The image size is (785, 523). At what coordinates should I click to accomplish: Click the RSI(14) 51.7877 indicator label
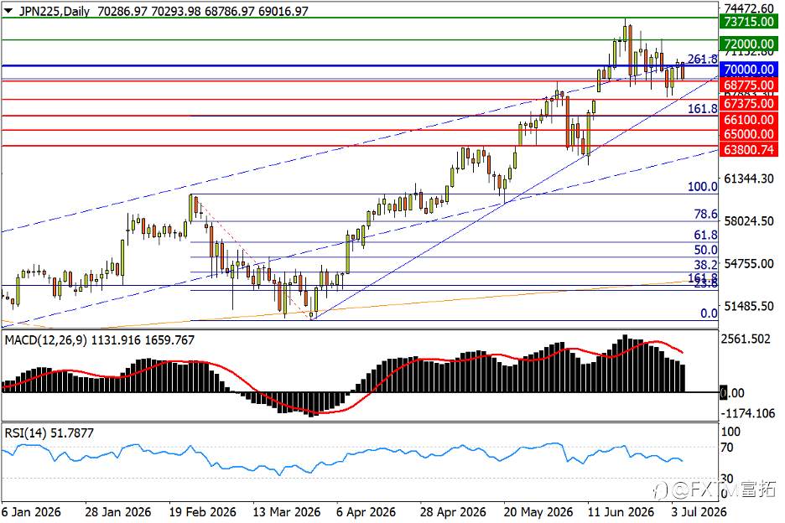[x=49, y=433]
